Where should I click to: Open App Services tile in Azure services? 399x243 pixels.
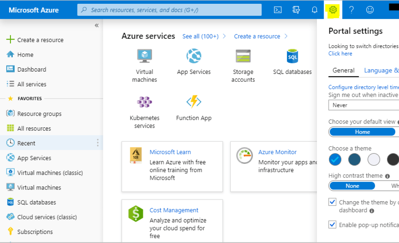coord(194,62)
